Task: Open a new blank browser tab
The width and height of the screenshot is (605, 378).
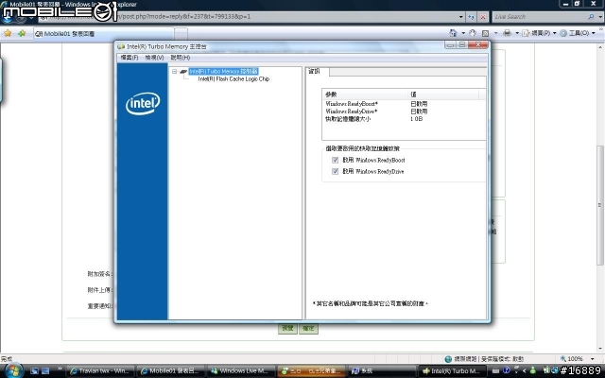Action: (182, 34)
